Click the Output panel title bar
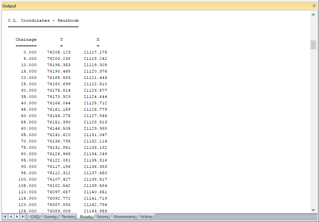Image resolution: width=319 pixels, height=222 pixels. tap(149, 6)
